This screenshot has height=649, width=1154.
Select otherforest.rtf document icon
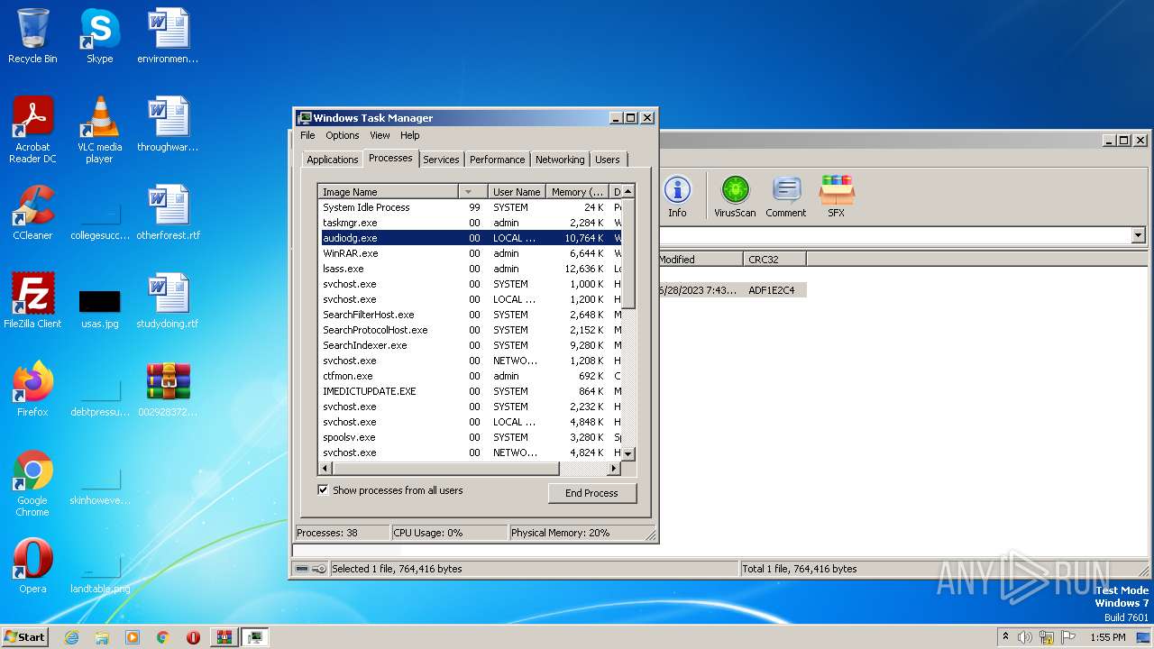(169, 213)
